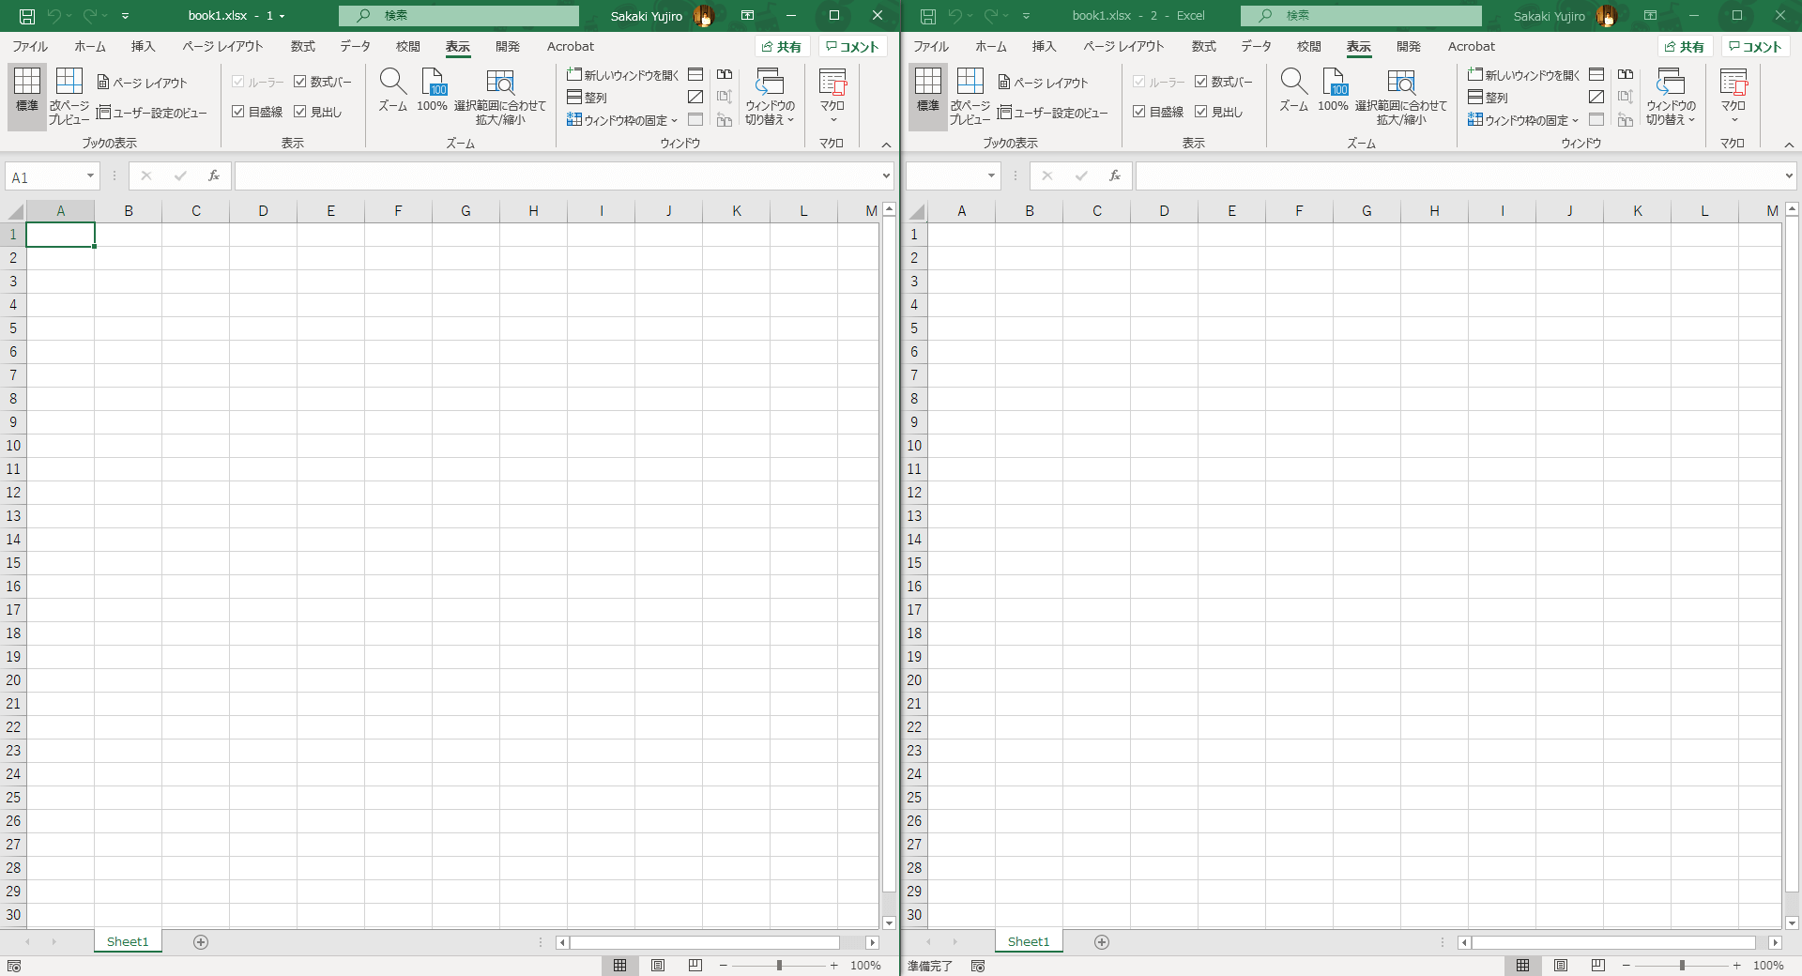Open the データ tab in left window
Viewport: 1802px width, 976px height.
355,46
